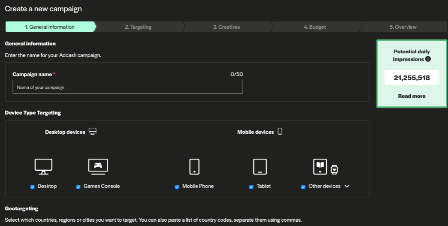Click info icon next to Potential daily impressions
Image resolution: width=448 pixels, height=226 pixels.
click(428, 59)
